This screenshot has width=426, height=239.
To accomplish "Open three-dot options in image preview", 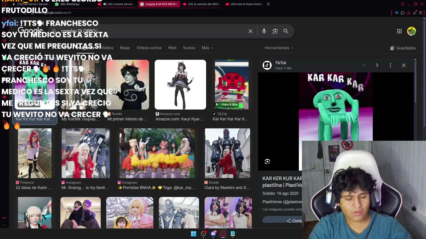I will click(390, 65).
